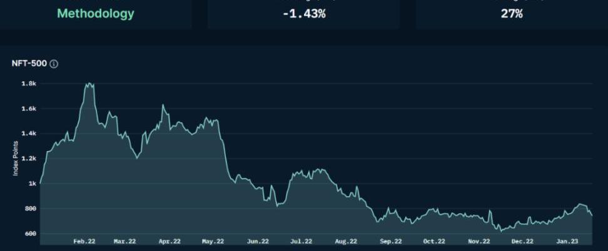Click the info icon beside NFT-500
608x251 pixels.
[54, 64]
